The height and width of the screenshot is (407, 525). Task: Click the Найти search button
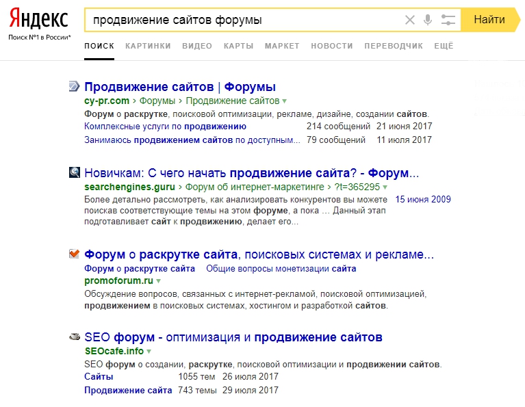[490, 20]
